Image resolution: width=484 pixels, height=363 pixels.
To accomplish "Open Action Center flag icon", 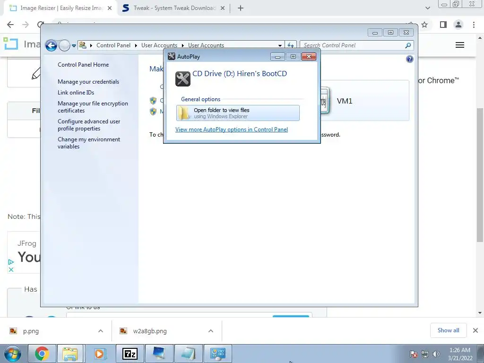I will [x=414, y=354].
